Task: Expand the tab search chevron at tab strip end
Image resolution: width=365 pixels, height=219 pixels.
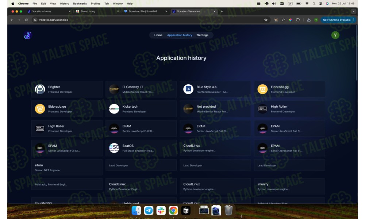Action: tap(353, 11)
